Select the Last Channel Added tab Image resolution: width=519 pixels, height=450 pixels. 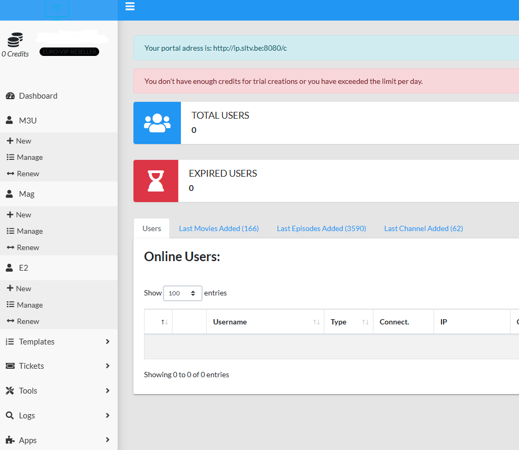424,228
